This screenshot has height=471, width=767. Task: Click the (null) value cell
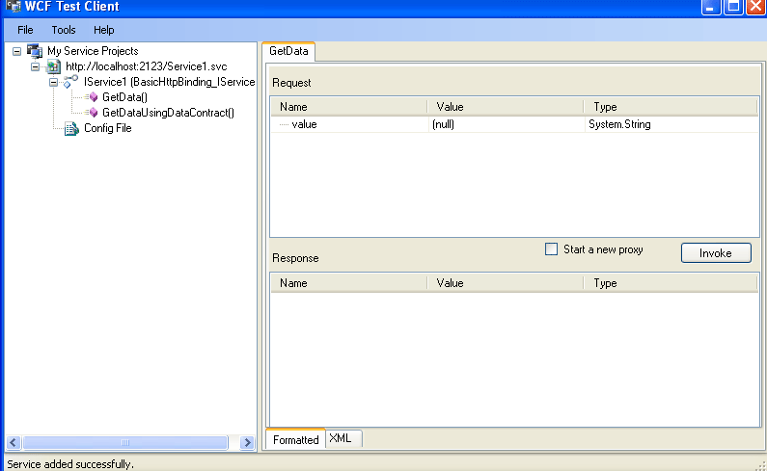click(507, 124)
